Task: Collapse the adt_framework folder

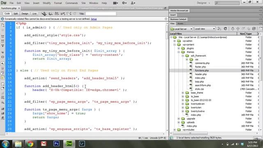Action: pyautogui.click(x=182, y=56)
